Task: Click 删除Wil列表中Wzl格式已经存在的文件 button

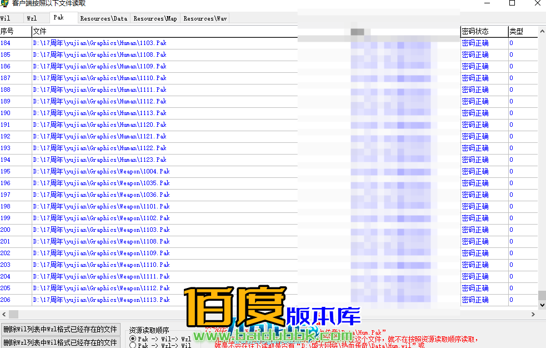Action: [x=60, y=329]
